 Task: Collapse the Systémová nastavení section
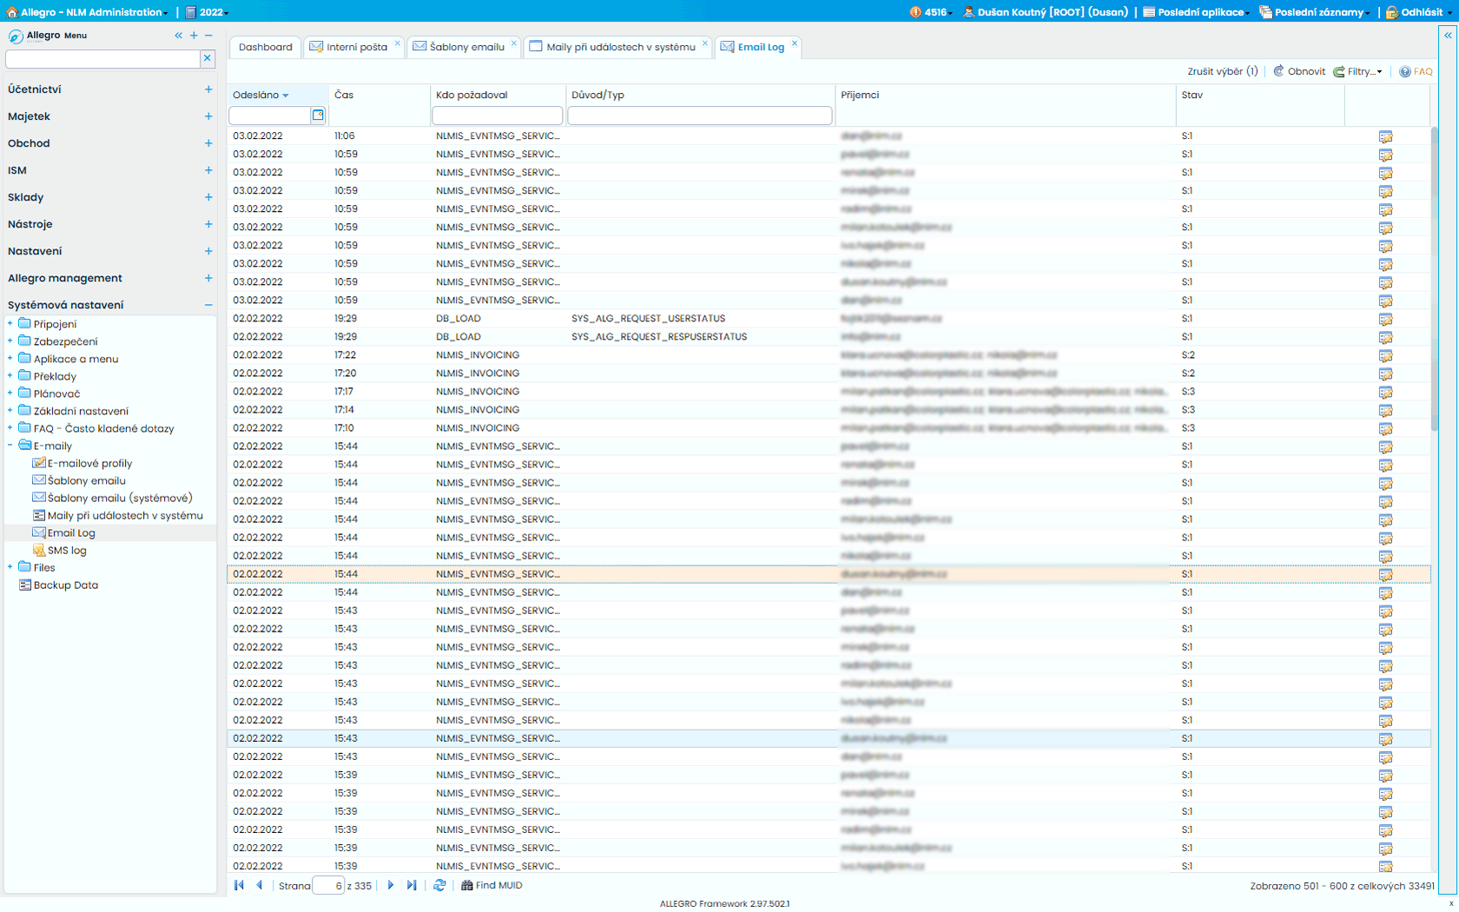[x=208, y=305]
